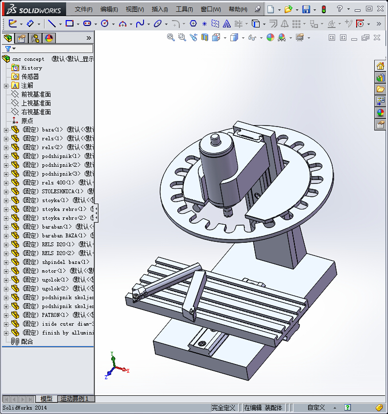The image size is (388, 414).
Task: Open the Save icon dropdown arrow
Action: pos(315,10)
